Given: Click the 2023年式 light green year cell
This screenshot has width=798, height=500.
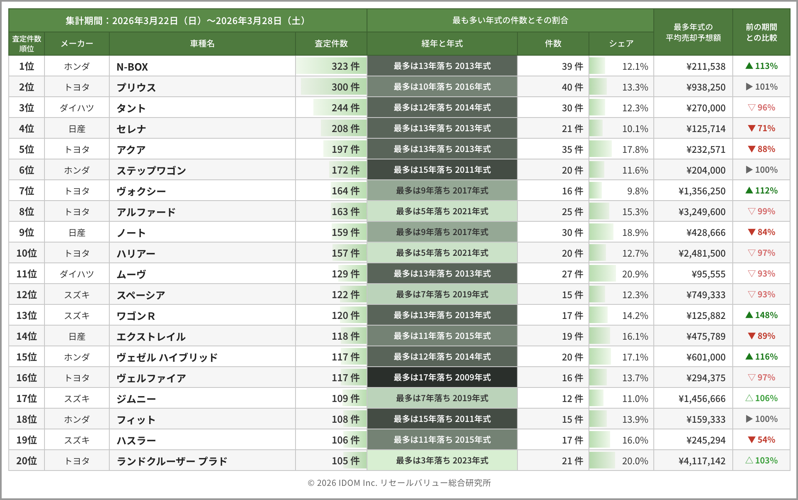Looking at the screenshot, I should point(442,460).
